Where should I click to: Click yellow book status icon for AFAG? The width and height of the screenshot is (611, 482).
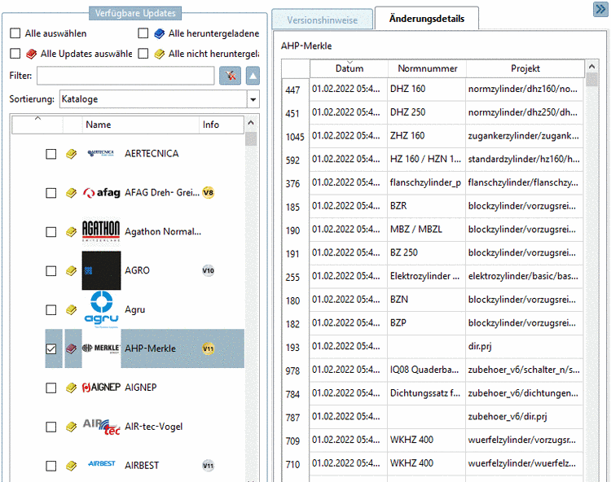[x=72, y=193]
